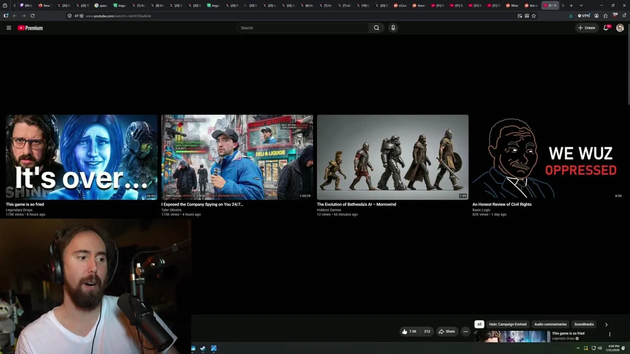This screenshot has height=354, width=630.
Task: Dislike the video showing 212
Action: click(427, 331)
